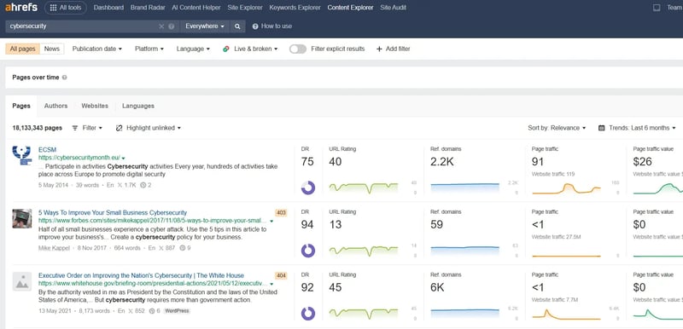Click the URL Rating 40 trend chart
683x329 pixels.
364,188
